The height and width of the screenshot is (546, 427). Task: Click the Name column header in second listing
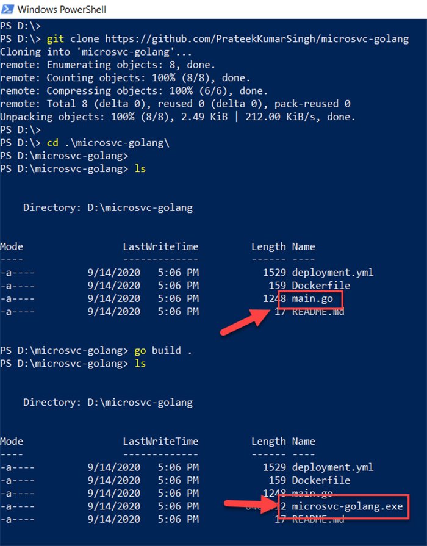(303, 442)
